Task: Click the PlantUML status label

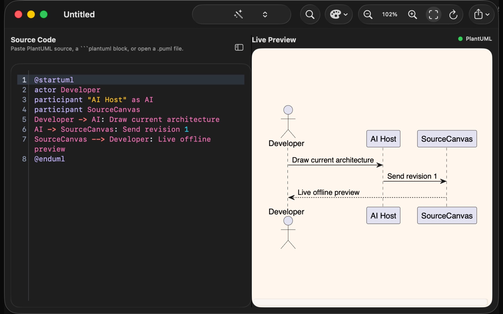Action: [x=478, y=39]
